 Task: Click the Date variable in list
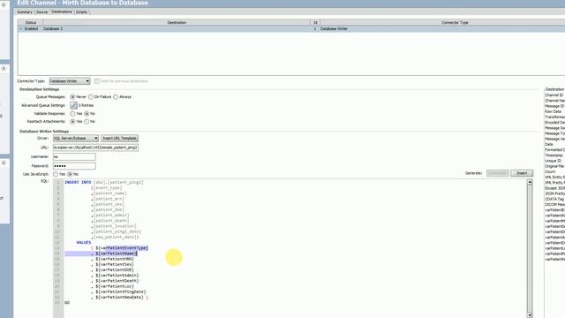point(549,144)
